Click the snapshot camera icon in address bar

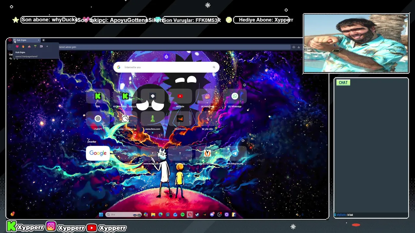click(294, 47)
